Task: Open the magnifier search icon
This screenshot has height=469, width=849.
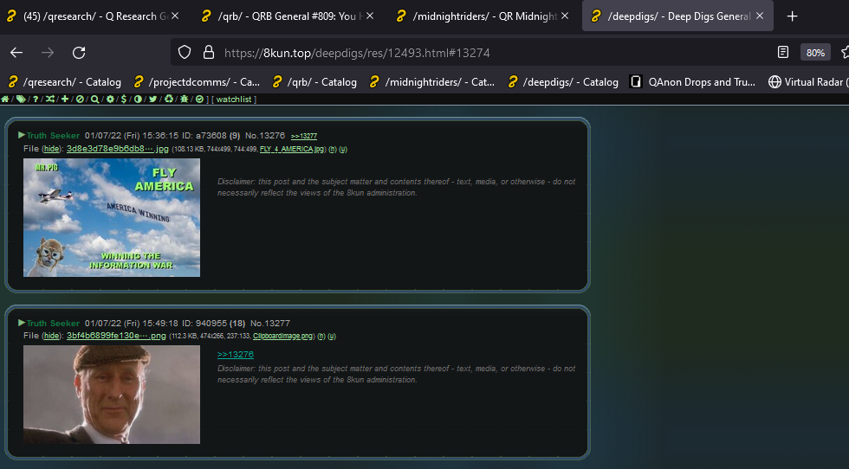Action: pos(94,99)
